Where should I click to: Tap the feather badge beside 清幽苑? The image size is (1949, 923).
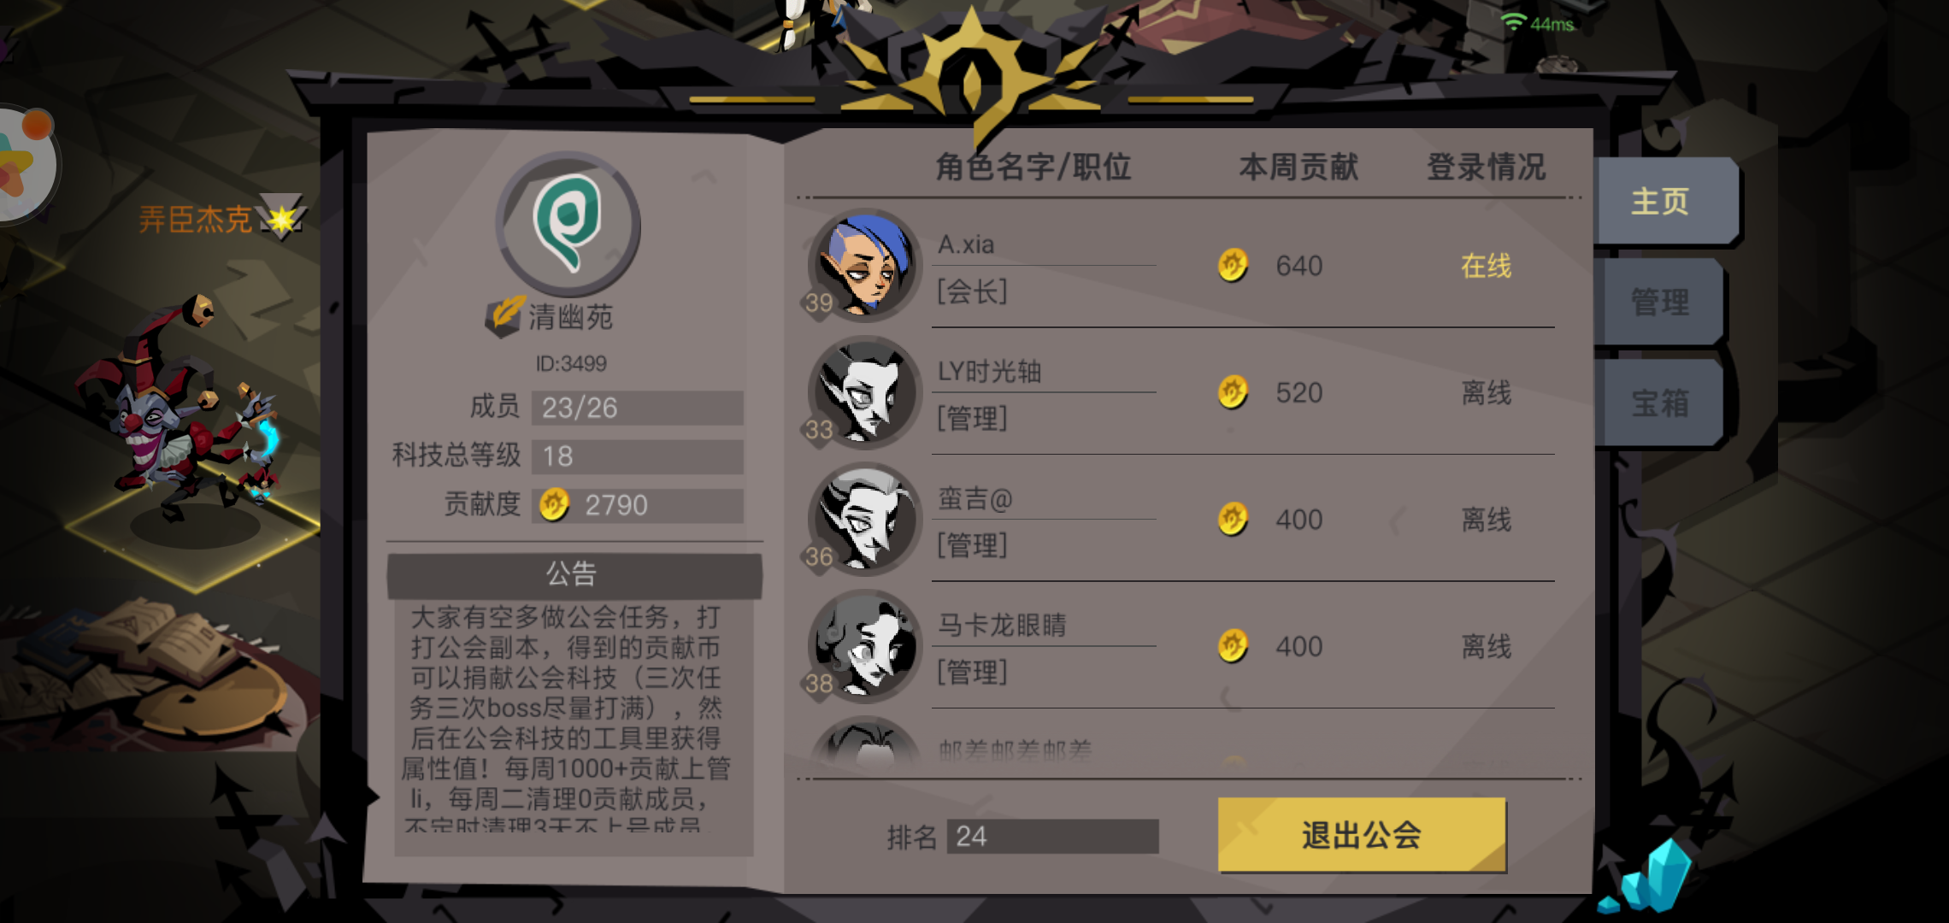tap(504, 316)
